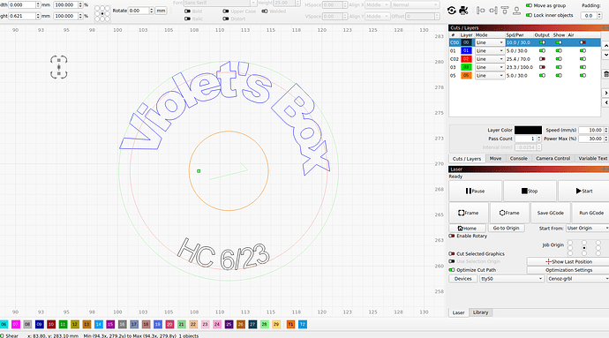This screenshot has width=609, height=338.
Task: Click the dock-to-top alignment icon
Action: coord(505,11)
